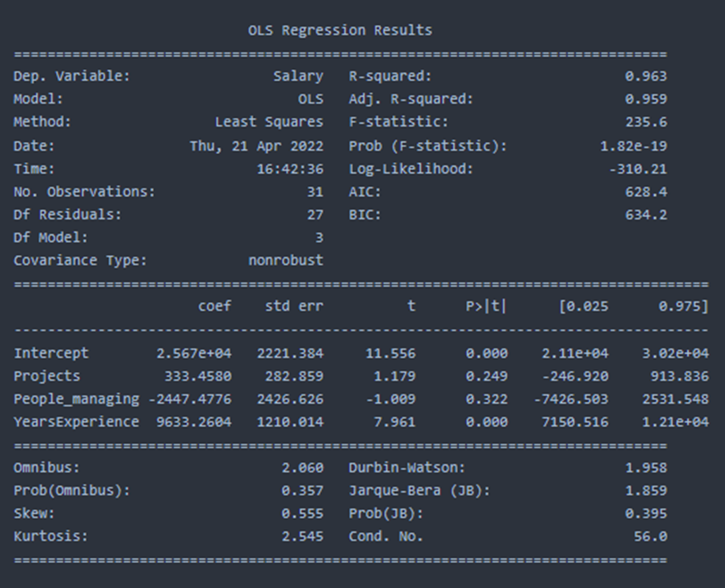Viewport: 725px width, 588px height.
Task: Click the OLS Regression Results title
Action: [x=339, y=30]
